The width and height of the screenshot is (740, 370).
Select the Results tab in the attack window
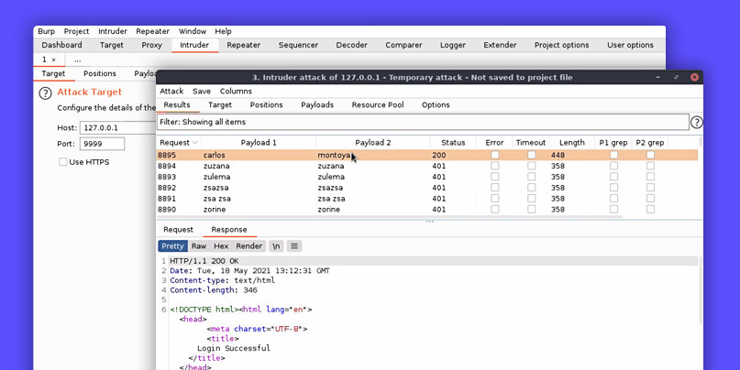pyautogui.click(x=177, y=105)
